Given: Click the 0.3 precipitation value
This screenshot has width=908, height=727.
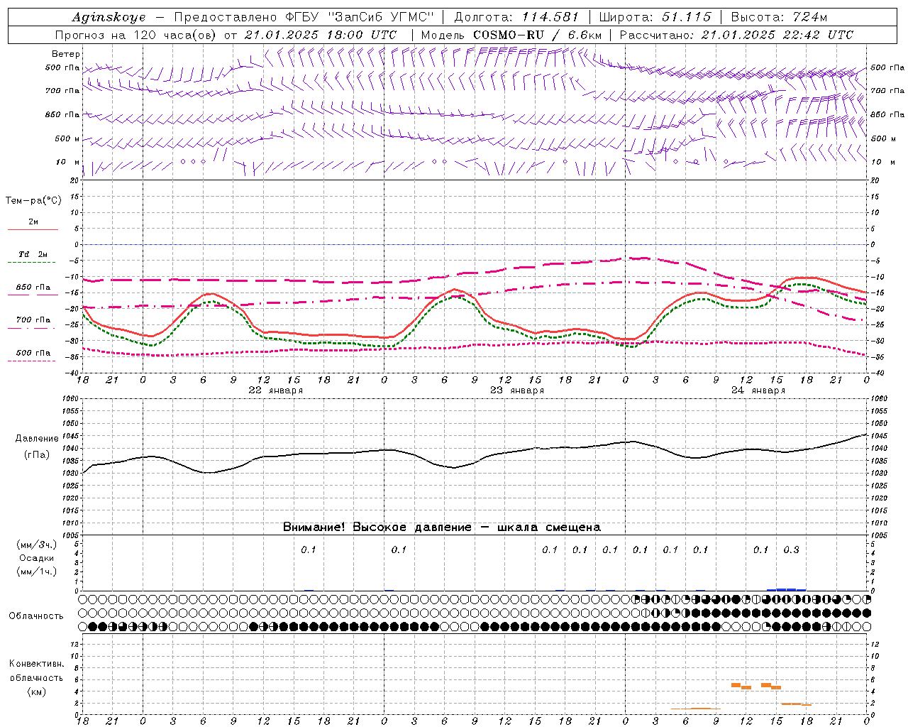Looking at the screenshot, I should click(x=791, y=550).
